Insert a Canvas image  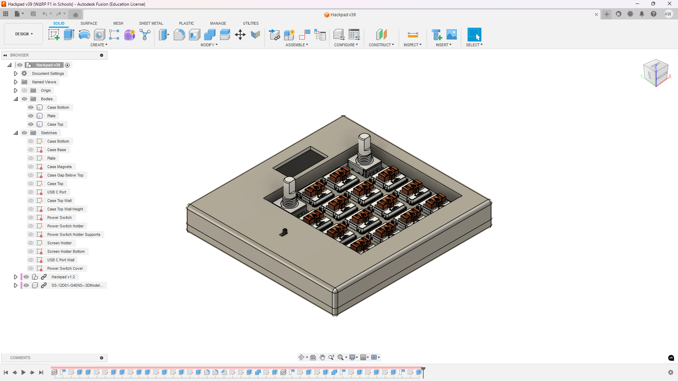(x=452, y=34)
